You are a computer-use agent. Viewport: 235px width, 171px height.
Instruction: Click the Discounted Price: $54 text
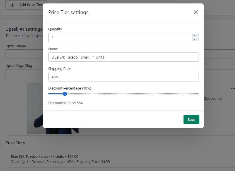tap(65, 103)
